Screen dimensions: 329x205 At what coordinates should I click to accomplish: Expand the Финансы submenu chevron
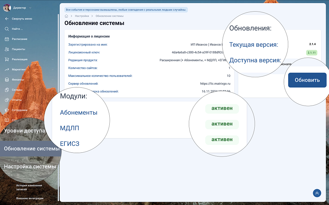(x=52, y=80)
